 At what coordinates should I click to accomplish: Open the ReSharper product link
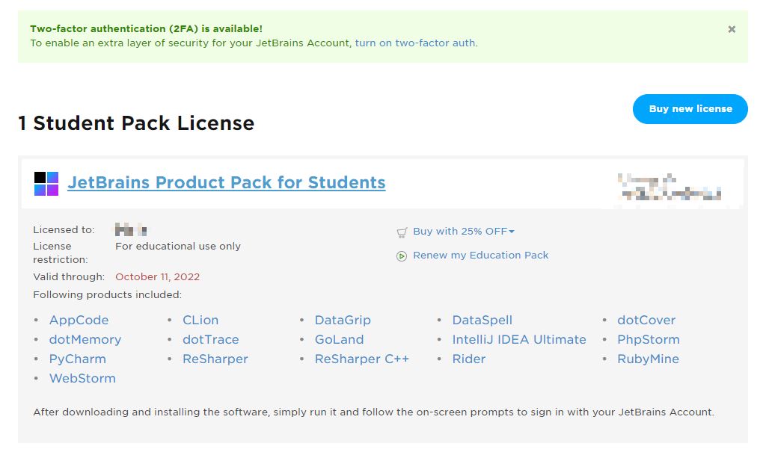tap(215, 359)
